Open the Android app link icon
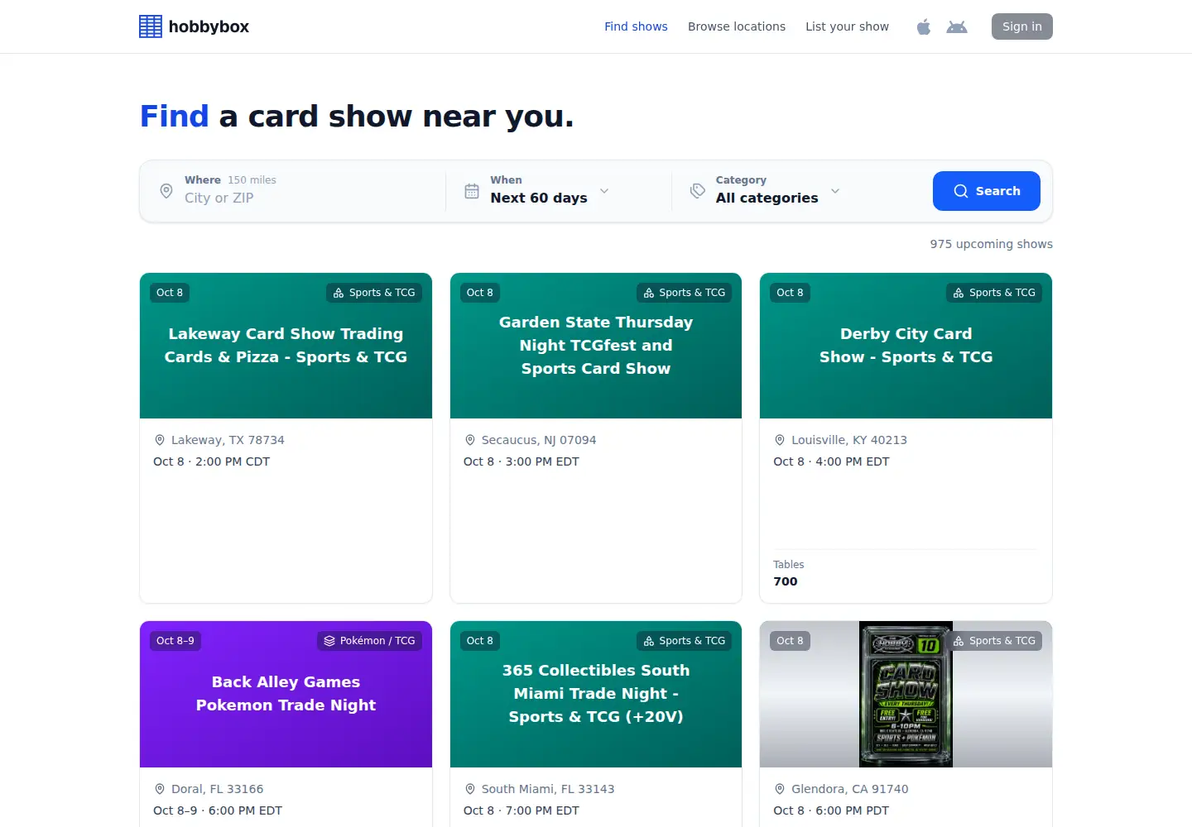Viewport: 1192px width, 827px height. tap(957, 26)
